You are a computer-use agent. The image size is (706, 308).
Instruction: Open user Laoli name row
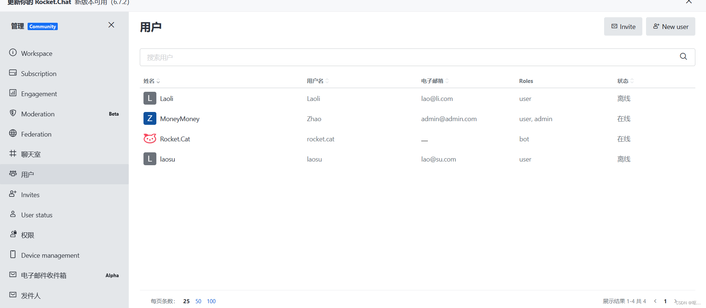point(418,98)
